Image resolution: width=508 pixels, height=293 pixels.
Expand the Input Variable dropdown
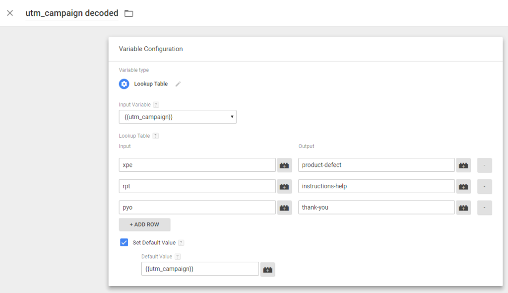[x=178, y=117]
